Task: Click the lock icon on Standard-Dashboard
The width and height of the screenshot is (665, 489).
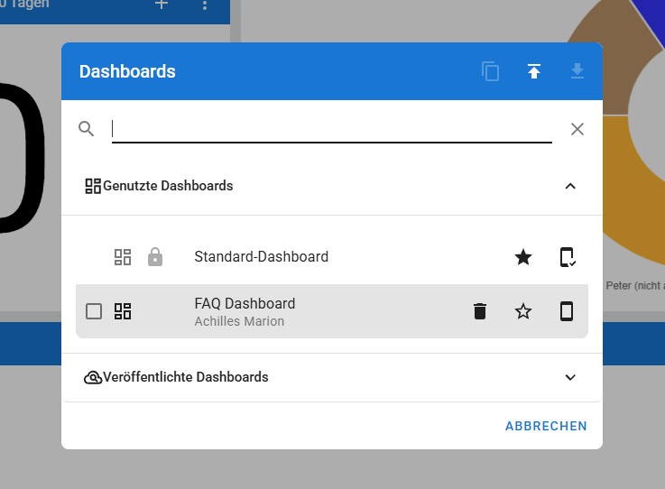Action: coord(155,256)
